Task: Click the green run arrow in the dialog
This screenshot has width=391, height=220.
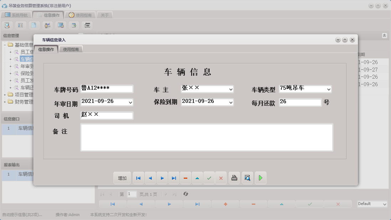Action: point(261,178)
